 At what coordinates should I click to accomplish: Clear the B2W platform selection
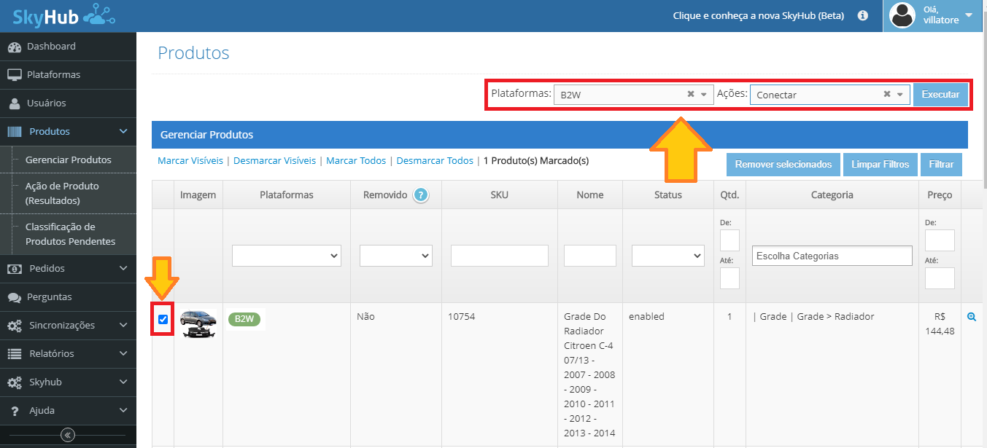pyautogui.click(x=690, y=94)
